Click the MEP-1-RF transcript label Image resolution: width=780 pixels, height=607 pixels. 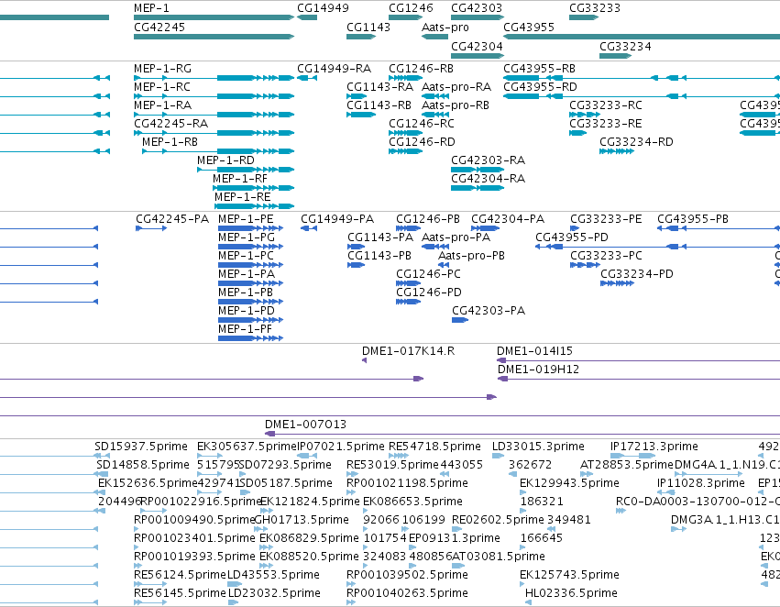click(240, 178)
